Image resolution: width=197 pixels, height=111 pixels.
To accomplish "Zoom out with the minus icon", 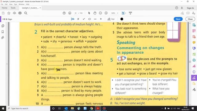I will click(x=100, y=13).
